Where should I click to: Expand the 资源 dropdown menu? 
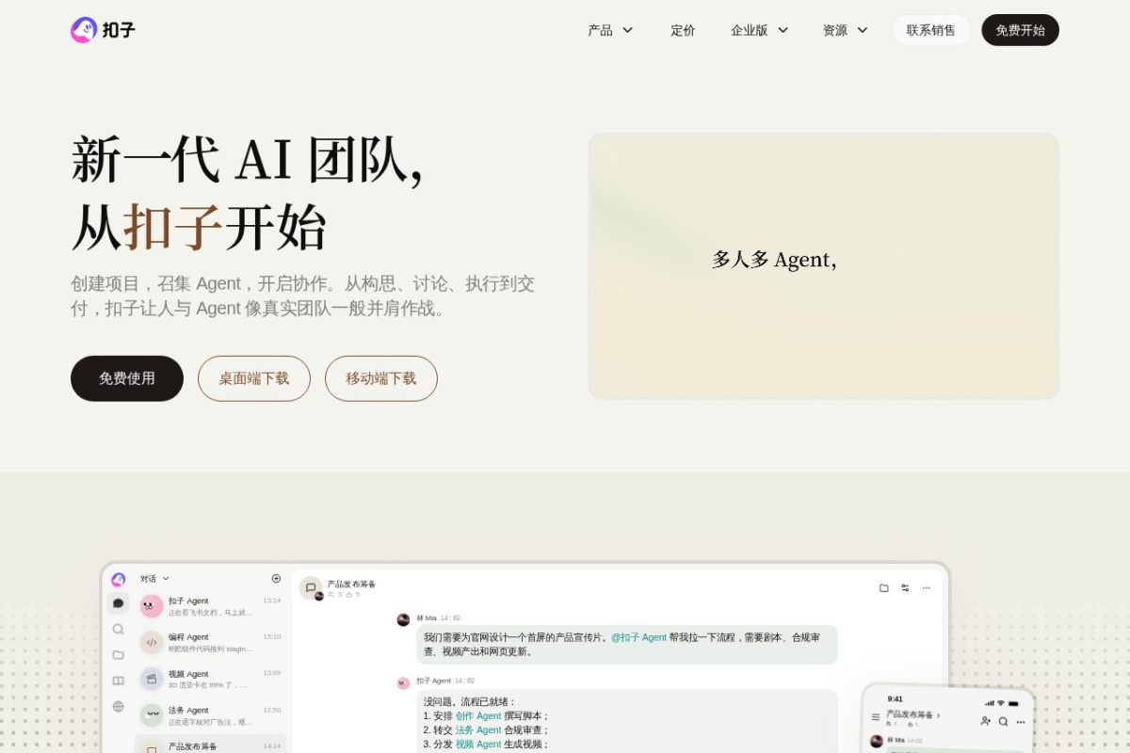[x=845, y=30]
